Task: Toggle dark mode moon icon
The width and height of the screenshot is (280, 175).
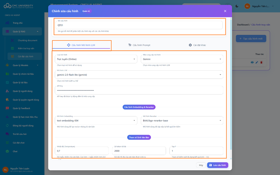Action: pos(237,6)
